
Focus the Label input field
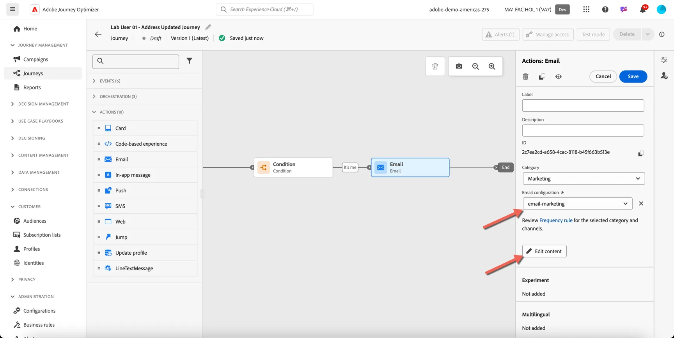pyautogui.click(x=583, y=106)
